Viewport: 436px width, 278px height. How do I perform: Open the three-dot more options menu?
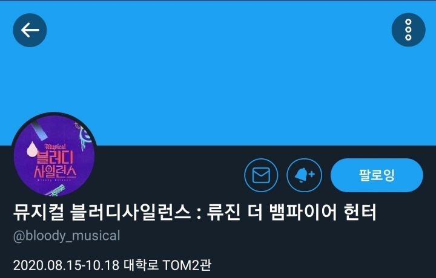point(408,30)
